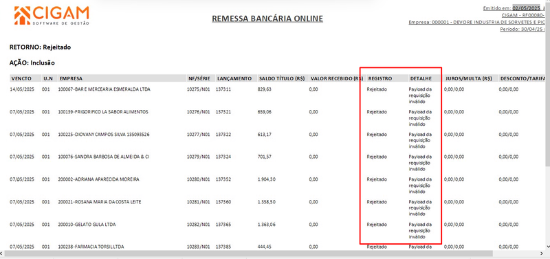Select 100225-DIOVANY CAMPOS SILVA 135093526
This screenshot has height=259, width=550.
point(104,134)
